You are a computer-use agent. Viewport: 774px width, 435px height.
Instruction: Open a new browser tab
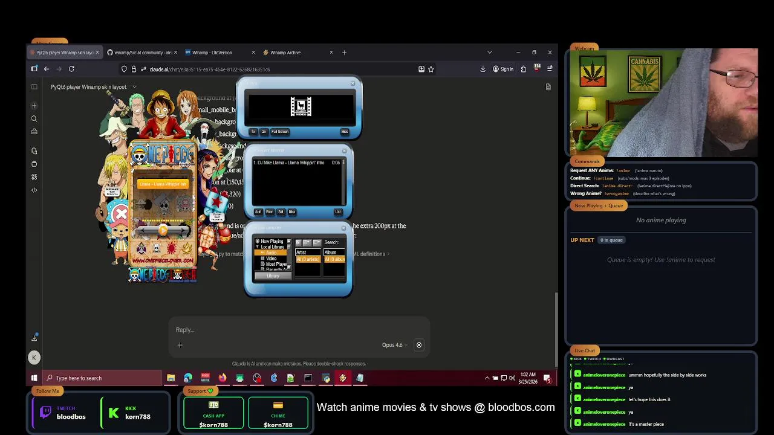[344, 53]
